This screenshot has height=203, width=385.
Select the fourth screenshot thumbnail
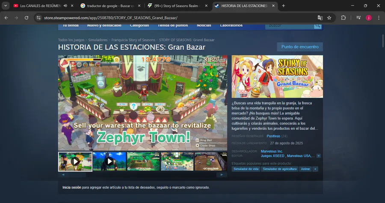177,161
